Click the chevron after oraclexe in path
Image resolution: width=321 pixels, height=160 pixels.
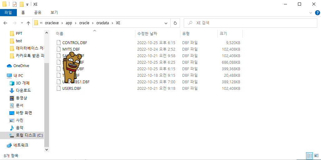coord(62,23)
